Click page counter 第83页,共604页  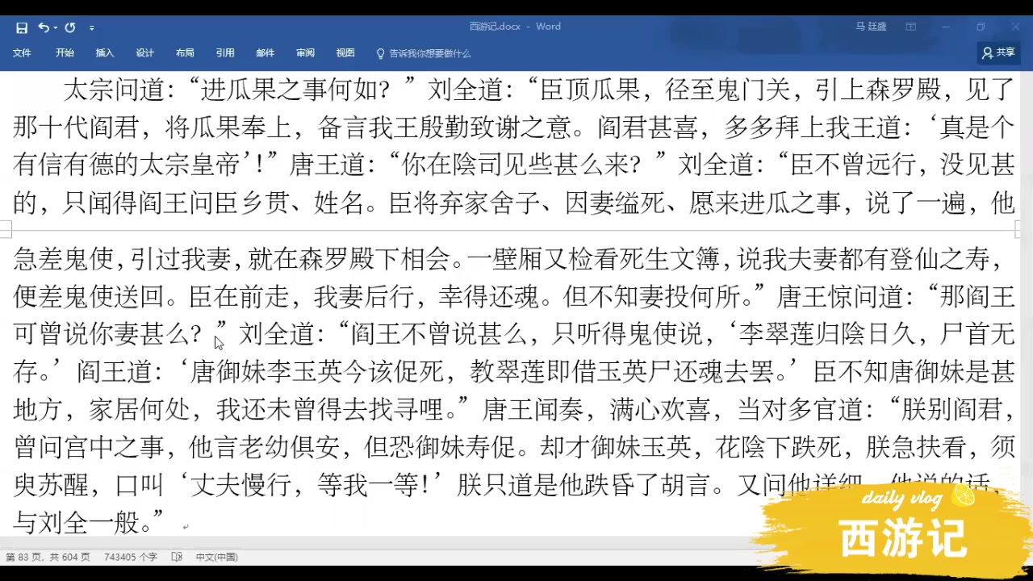click(48, 557)
